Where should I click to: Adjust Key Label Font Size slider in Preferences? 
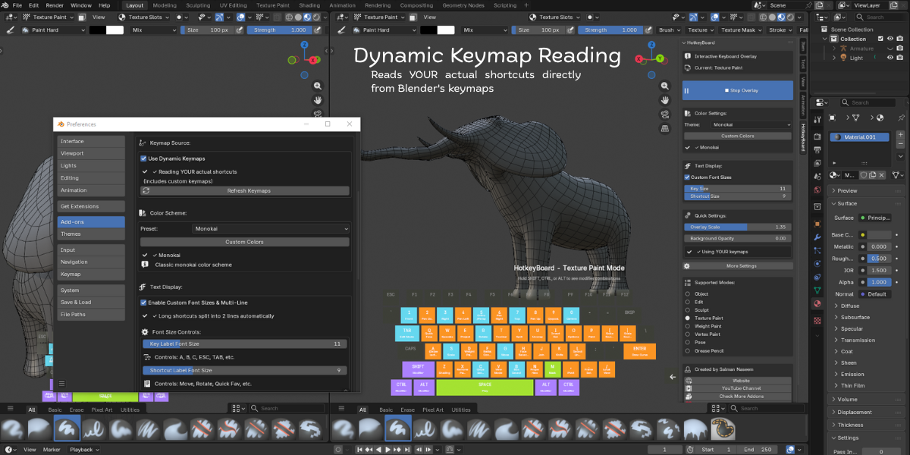click(245, 344)
